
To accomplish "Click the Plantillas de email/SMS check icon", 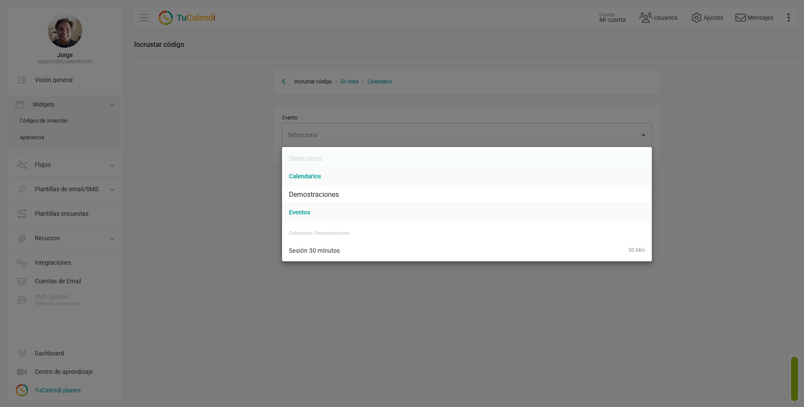I will [22, 189].
